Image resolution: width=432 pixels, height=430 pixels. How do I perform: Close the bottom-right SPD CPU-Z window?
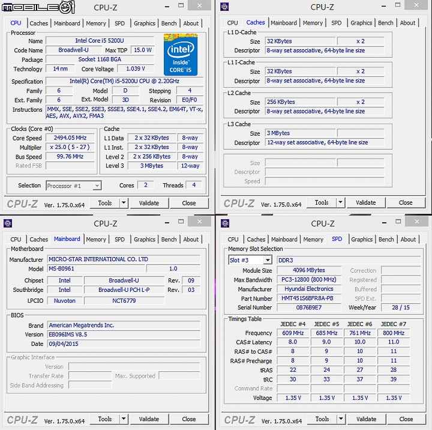[417, 222]
